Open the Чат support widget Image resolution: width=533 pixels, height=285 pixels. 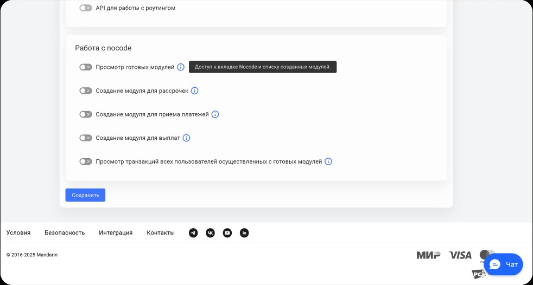[503, 264]
